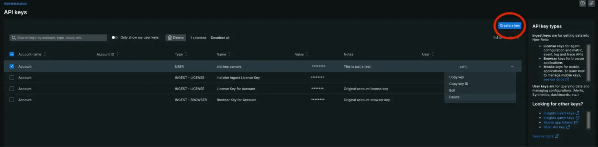Sort by the Account name column
The height and width of the screenshot is (147, 598).
tap(30, 54)
